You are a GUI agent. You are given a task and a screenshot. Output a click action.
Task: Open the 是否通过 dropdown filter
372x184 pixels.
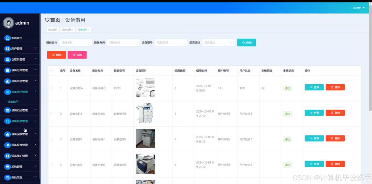tap(219, 43)
